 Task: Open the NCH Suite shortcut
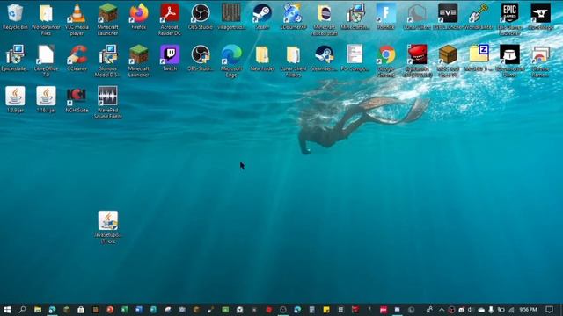tap(77, 100)
